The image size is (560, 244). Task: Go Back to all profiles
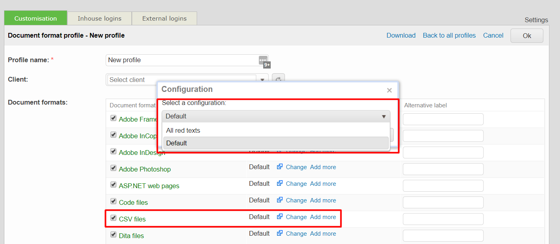click(x=449, y=36)
